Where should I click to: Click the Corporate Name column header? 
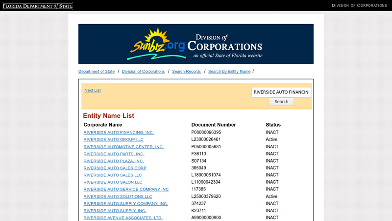(103, 125)
